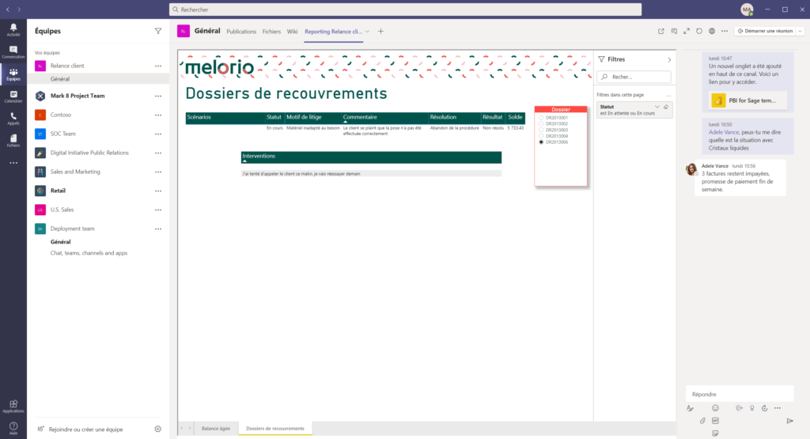
Task: Open dropdown next to Démarrer une réunion
Action: [x=800, y=32]
